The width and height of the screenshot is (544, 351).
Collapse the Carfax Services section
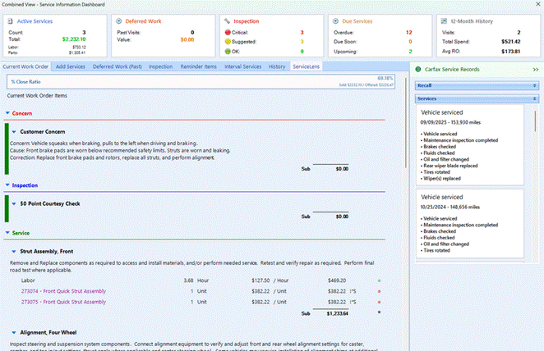(x=534, y=98)
